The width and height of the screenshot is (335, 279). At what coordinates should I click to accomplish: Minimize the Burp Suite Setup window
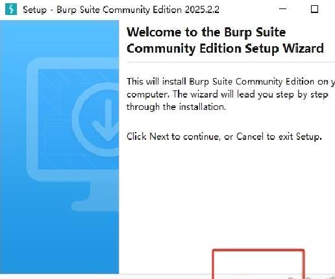pos(282,9)
